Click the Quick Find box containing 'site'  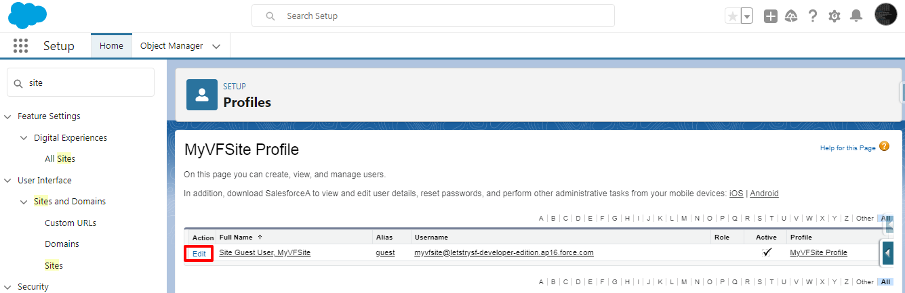click(x=81, y=83)
